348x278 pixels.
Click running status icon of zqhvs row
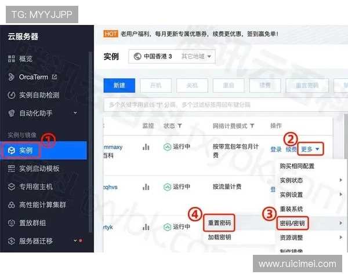(167, 187)
